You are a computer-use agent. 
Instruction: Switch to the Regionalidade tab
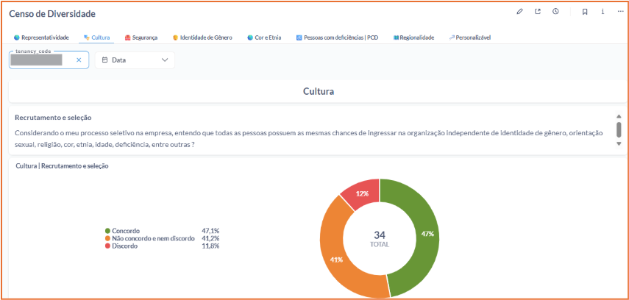click(x=413, y=37)
